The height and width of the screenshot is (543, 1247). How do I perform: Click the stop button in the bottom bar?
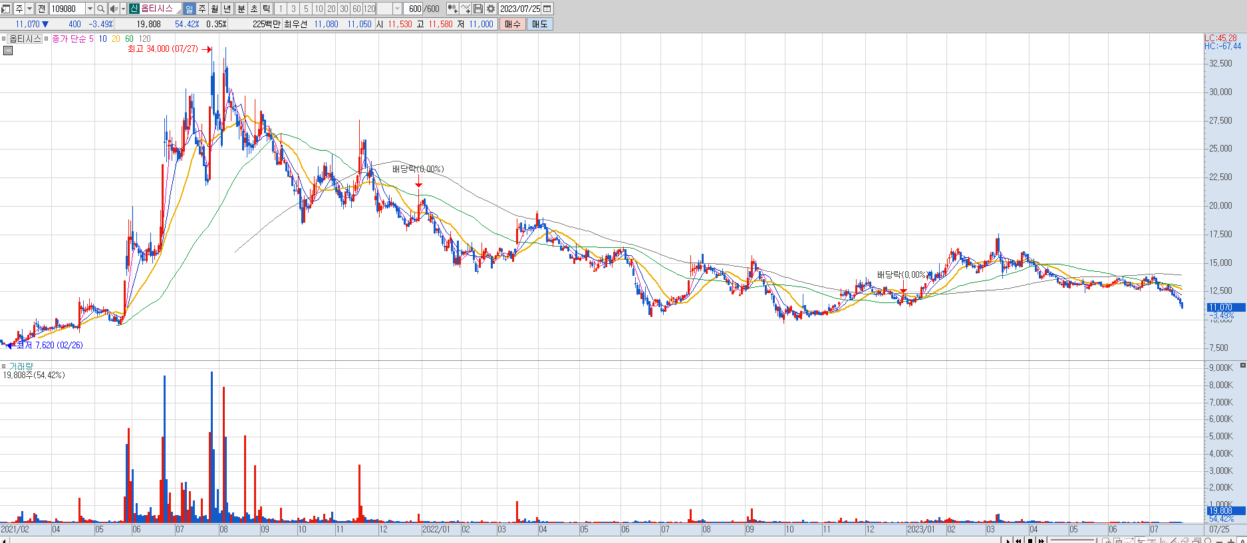coord(1030,540)
